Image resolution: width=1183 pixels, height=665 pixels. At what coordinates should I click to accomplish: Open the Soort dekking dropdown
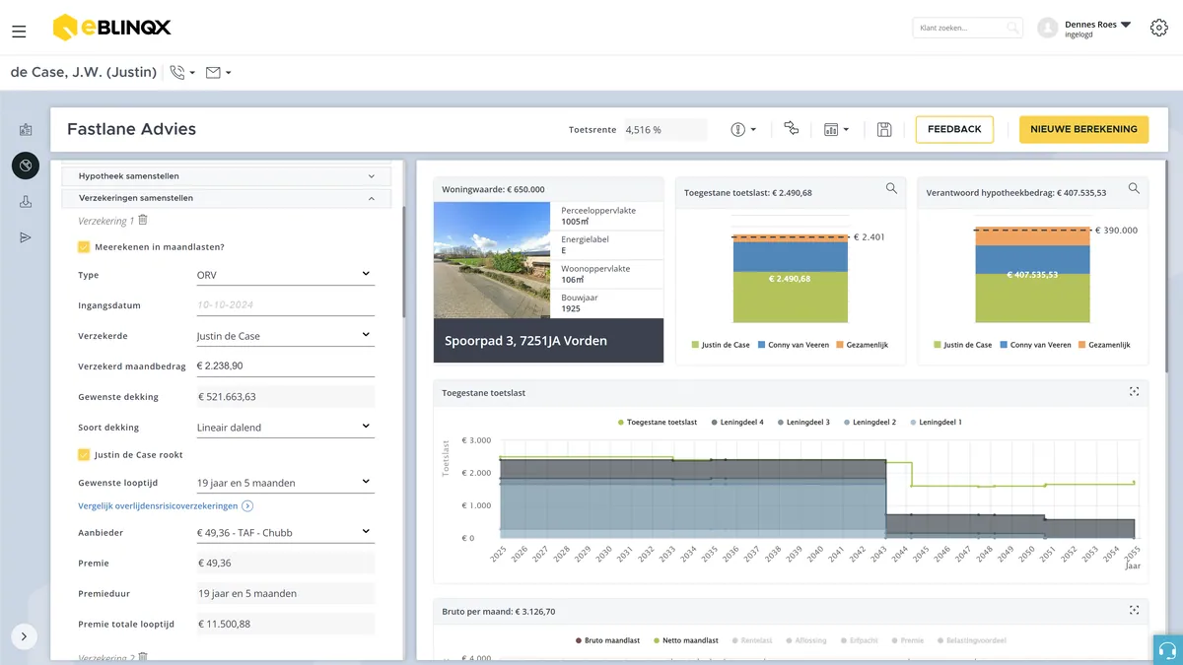point(284,428)
